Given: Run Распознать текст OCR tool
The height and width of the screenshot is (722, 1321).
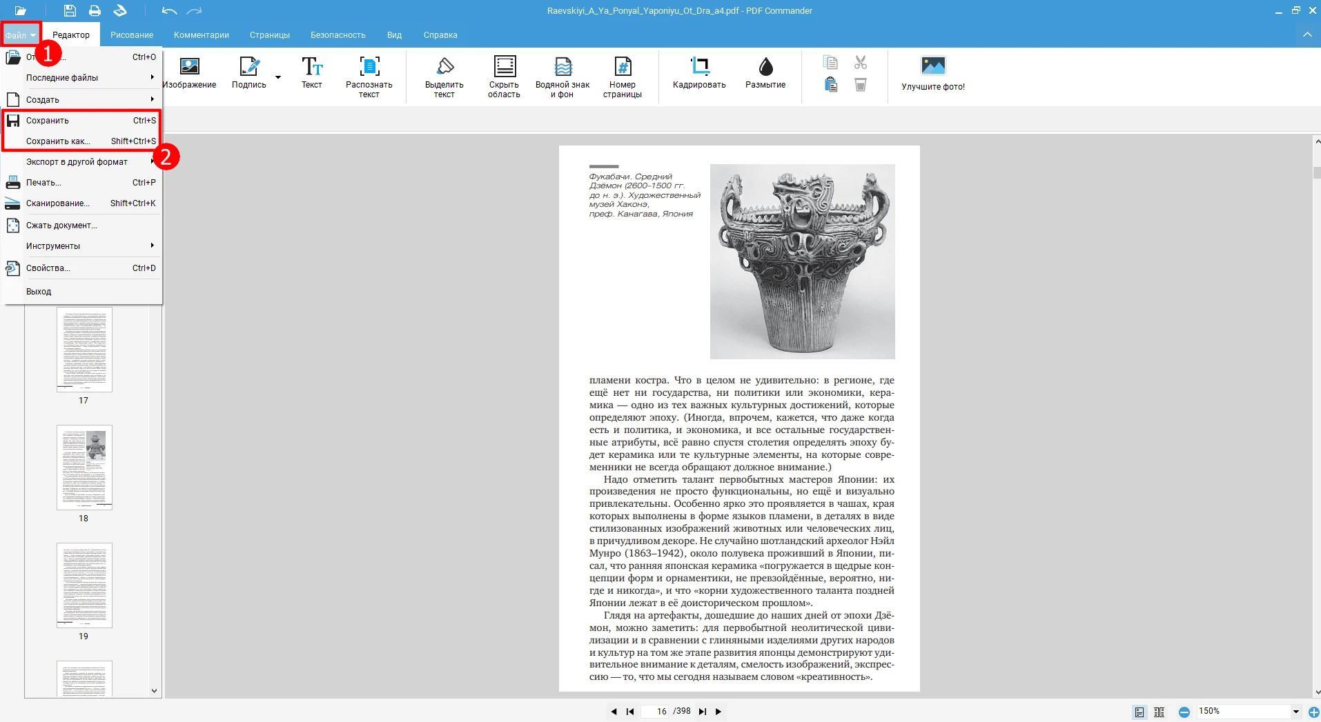Looking at the screenshot, I should pyautogui.click(x=369, y=77).
